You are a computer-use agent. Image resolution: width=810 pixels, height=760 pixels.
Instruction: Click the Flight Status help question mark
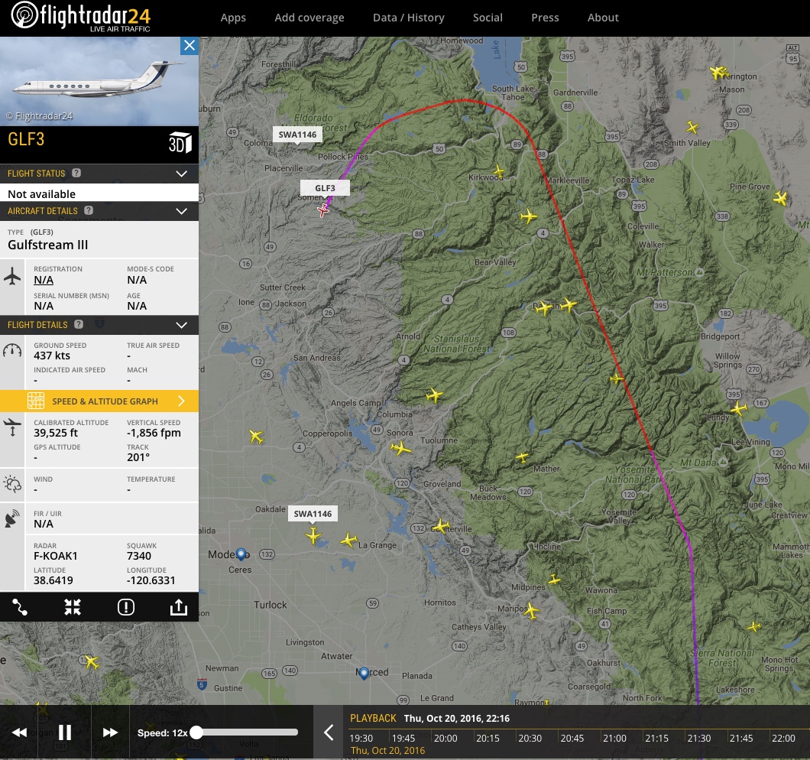tap(76, 174)
